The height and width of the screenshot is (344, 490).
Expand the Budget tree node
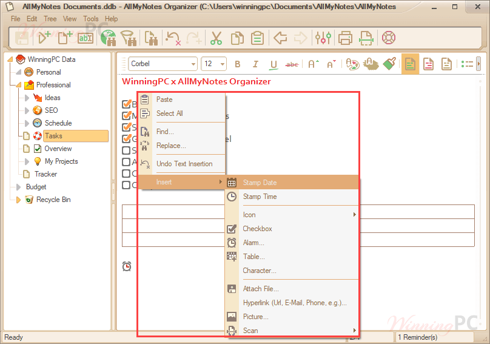coord(18,187)
